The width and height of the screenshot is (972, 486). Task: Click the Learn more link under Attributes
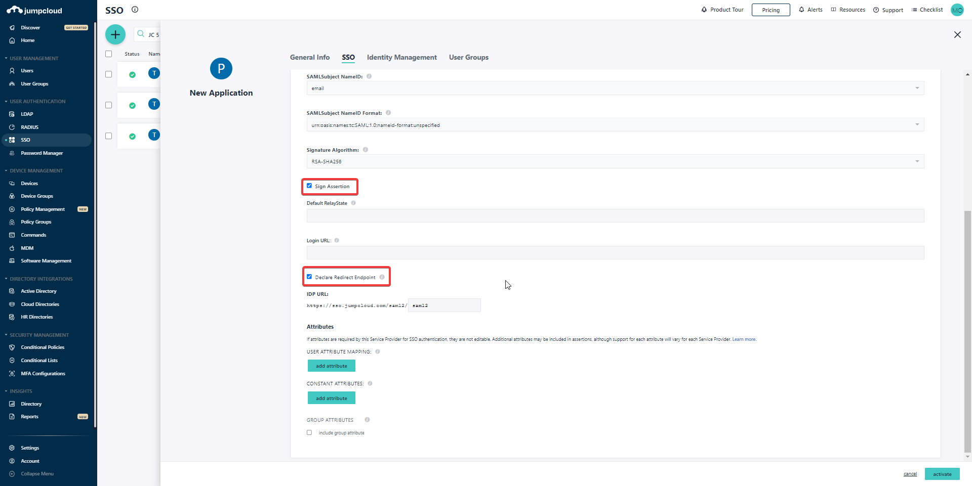click(744, 339)
